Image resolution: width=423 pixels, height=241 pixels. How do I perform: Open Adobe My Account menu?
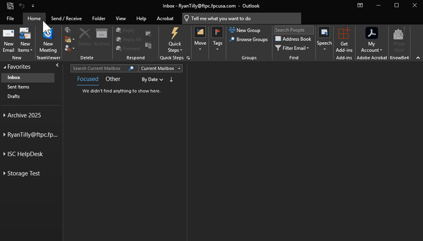tap(372, 40)
